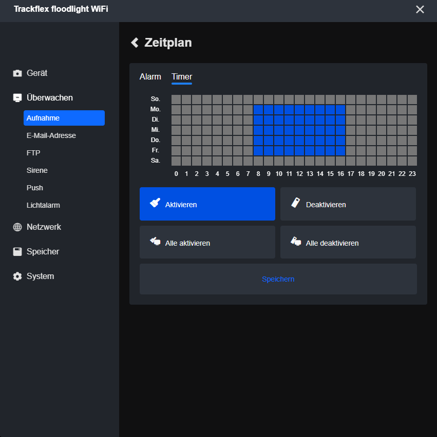Click the hour label 23 below the grid

(x=412, y=174)
